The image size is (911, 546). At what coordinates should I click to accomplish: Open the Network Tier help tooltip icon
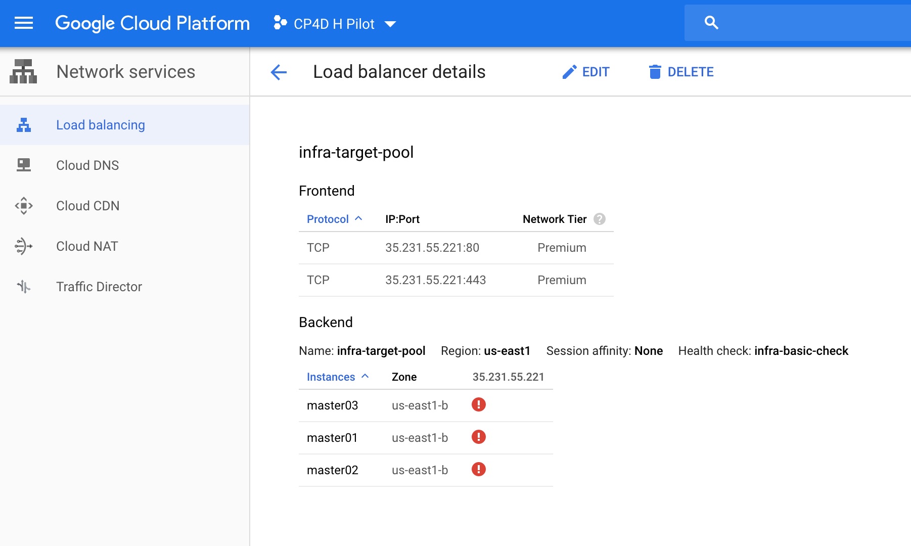tap(600, 219)
